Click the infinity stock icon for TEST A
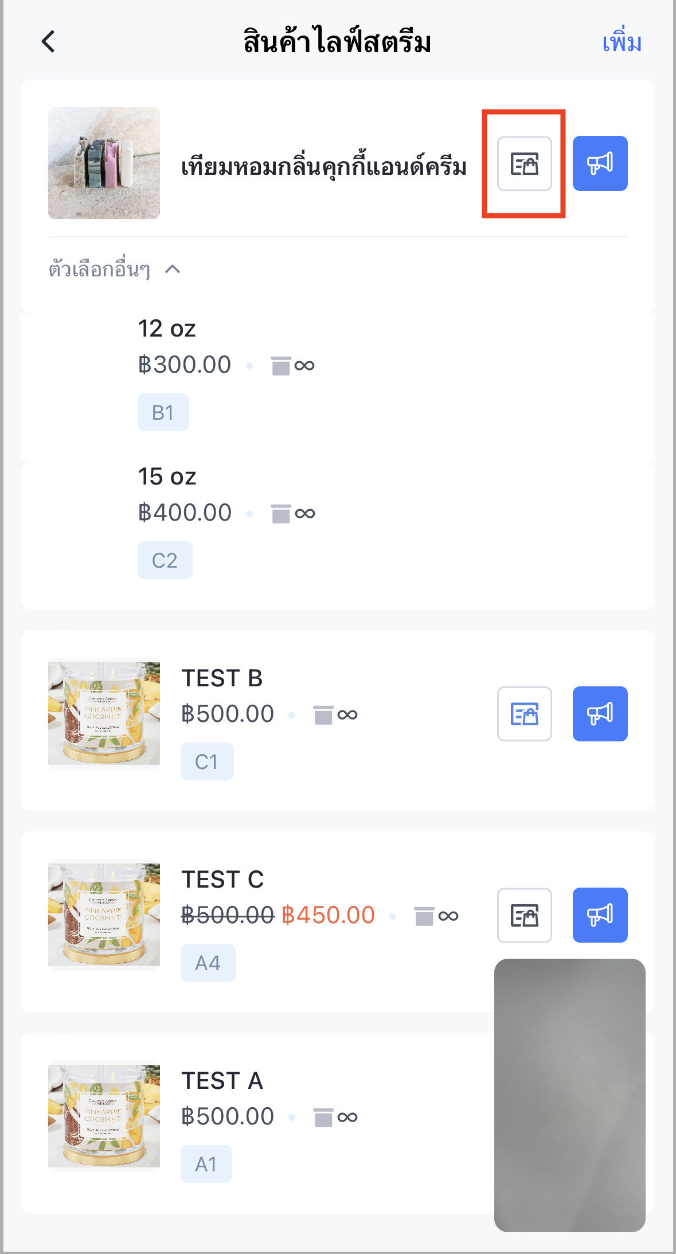The width and height of the screenshot is (676, 1254). tap(347, 1116)
